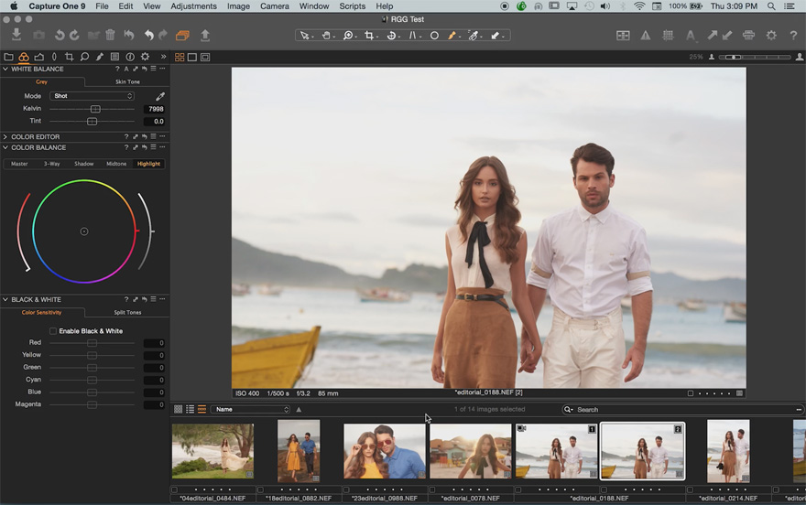Viewport: 806px width, 505px height.
Task: Switch to Split Tones tab
Action: pos(127,312)
